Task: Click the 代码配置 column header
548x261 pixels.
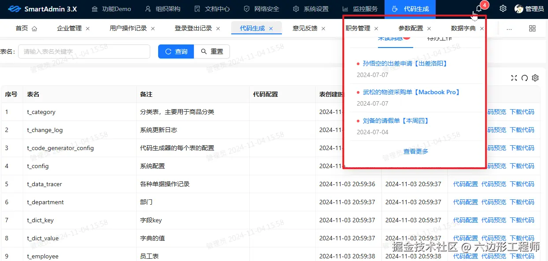Action: click(x=282, y=94)
